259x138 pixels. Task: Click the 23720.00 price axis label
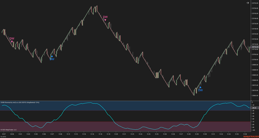(x=255, y=39)
